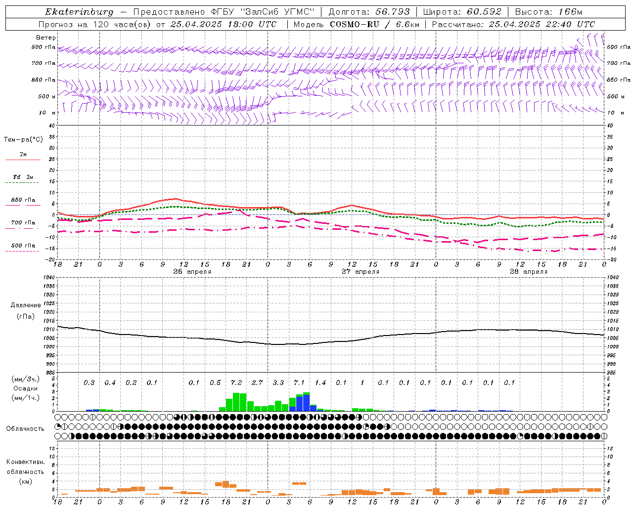
Task: Click the 28 апреля date label
Action: [529, 272]
